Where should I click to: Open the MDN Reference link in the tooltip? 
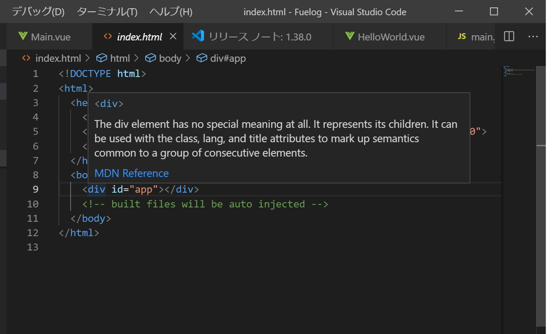(x=131, y=173)
